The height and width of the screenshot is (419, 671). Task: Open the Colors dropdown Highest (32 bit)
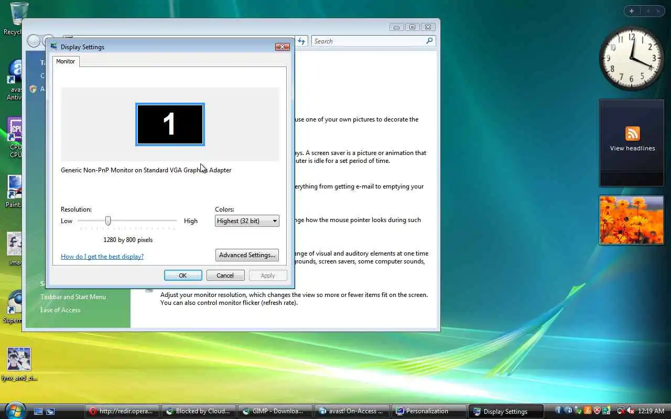(x=247, y=221)
